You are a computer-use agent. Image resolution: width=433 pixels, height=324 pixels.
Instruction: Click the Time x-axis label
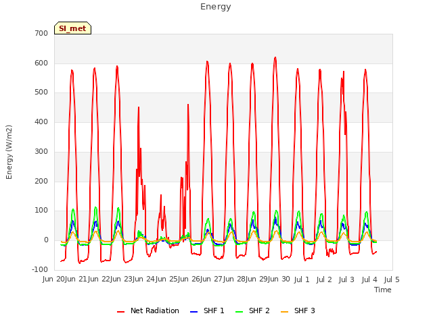coord(383,290)
